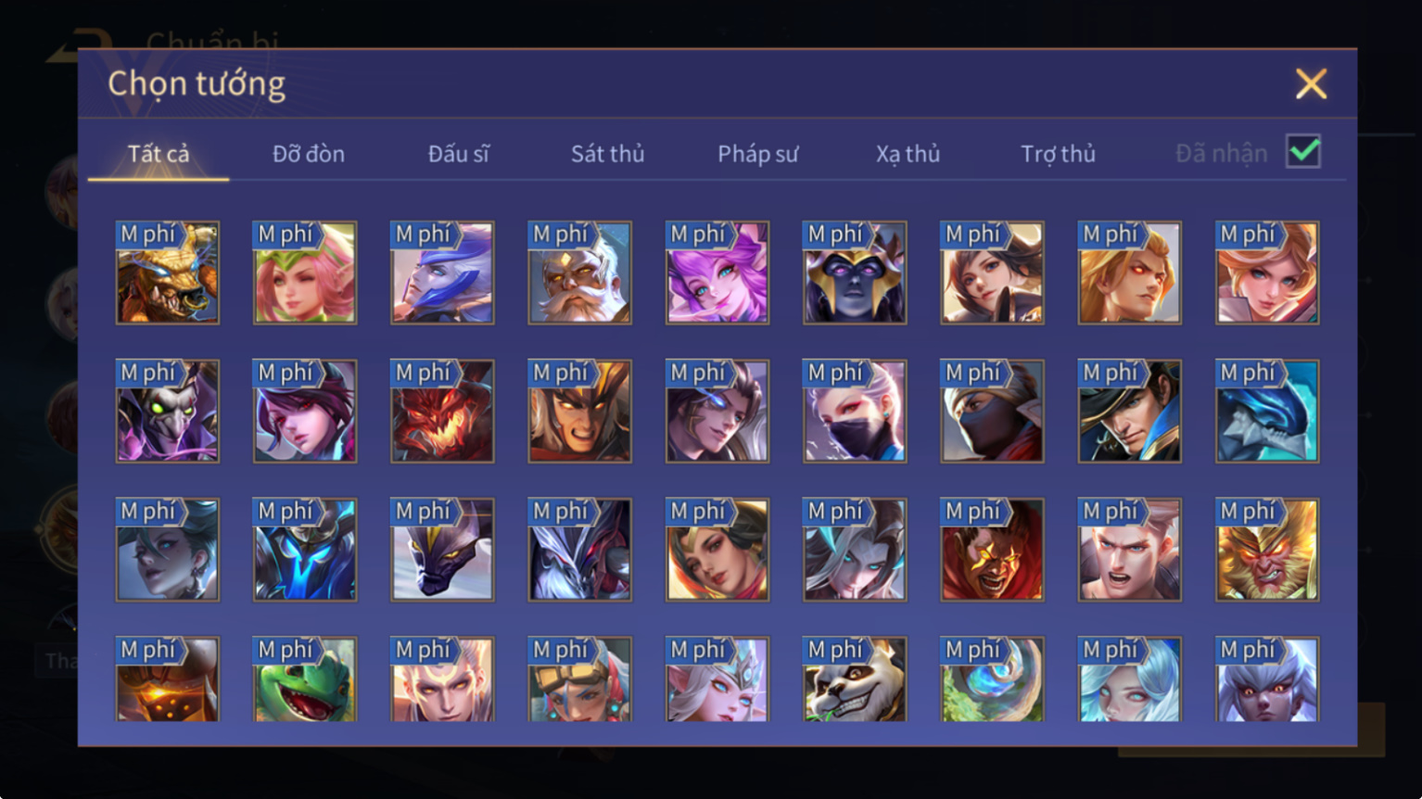Choose the goggles-wearing pilot hero
The width and height of the screenshot is (1422, 799).
[579, 679]
